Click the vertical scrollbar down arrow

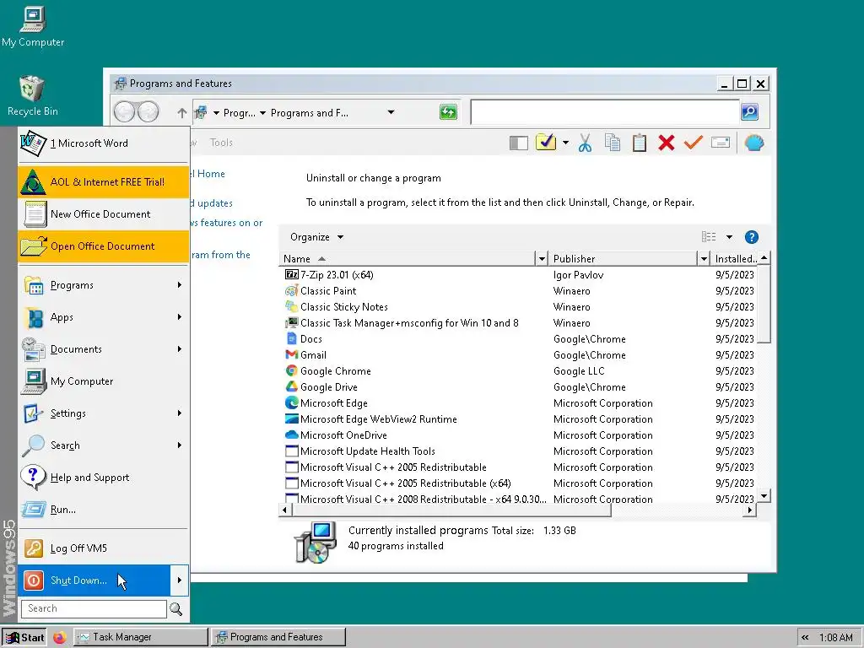click(x=764, y=496)
